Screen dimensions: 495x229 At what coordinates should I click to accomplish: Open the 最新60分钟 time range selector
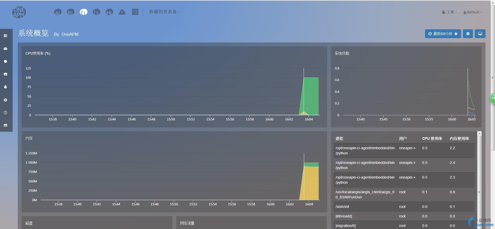click(443, 34)
